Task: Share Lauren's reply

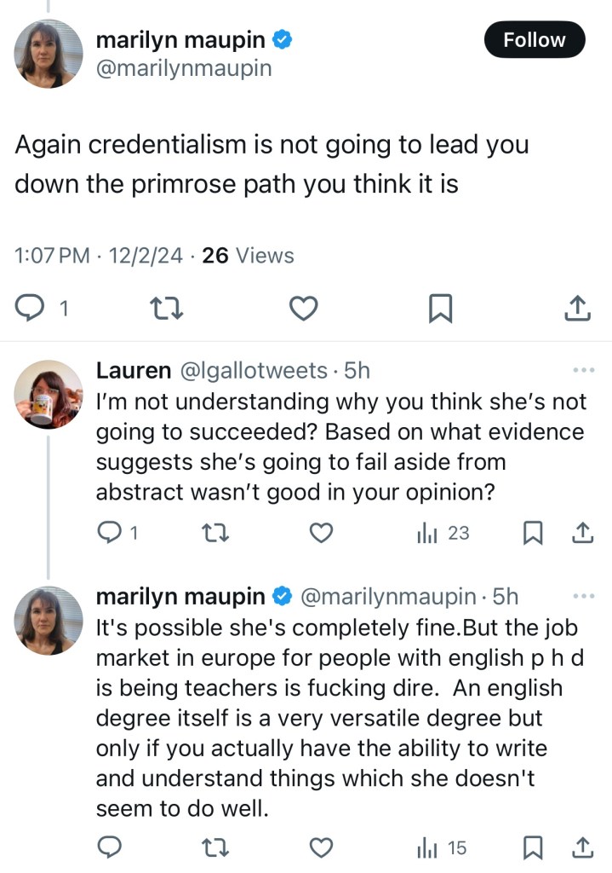Action: [582, 533]
